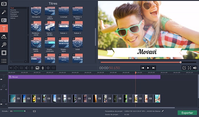Screen dimensions: 199x117
Task: Choose the Ligne oblique title style
Action: (x=50, y=11)
